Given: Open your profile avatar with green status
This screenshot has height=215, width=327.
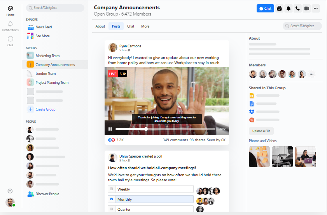Looking at the screenshot, I should pos(10,202).
